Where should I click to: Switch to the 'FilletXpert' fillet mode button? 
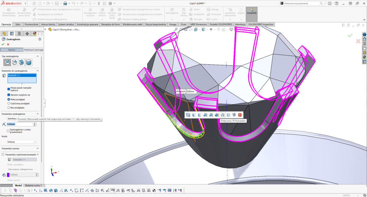tap(33, 50)
